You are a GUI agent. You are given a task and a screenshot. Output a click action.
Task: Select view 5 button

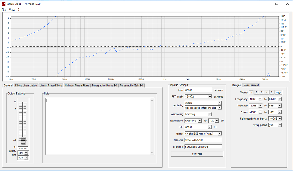coord(272,92)
